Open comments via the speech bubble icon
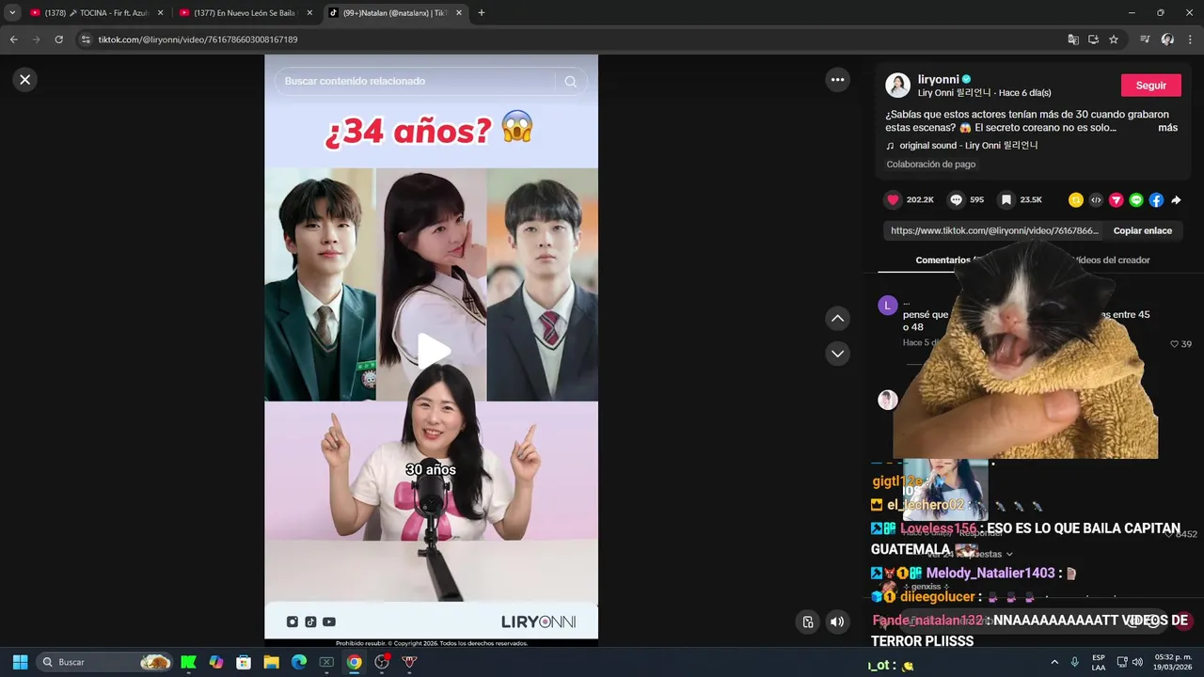Screen dimensions: 1204x677 pos(956,199)
